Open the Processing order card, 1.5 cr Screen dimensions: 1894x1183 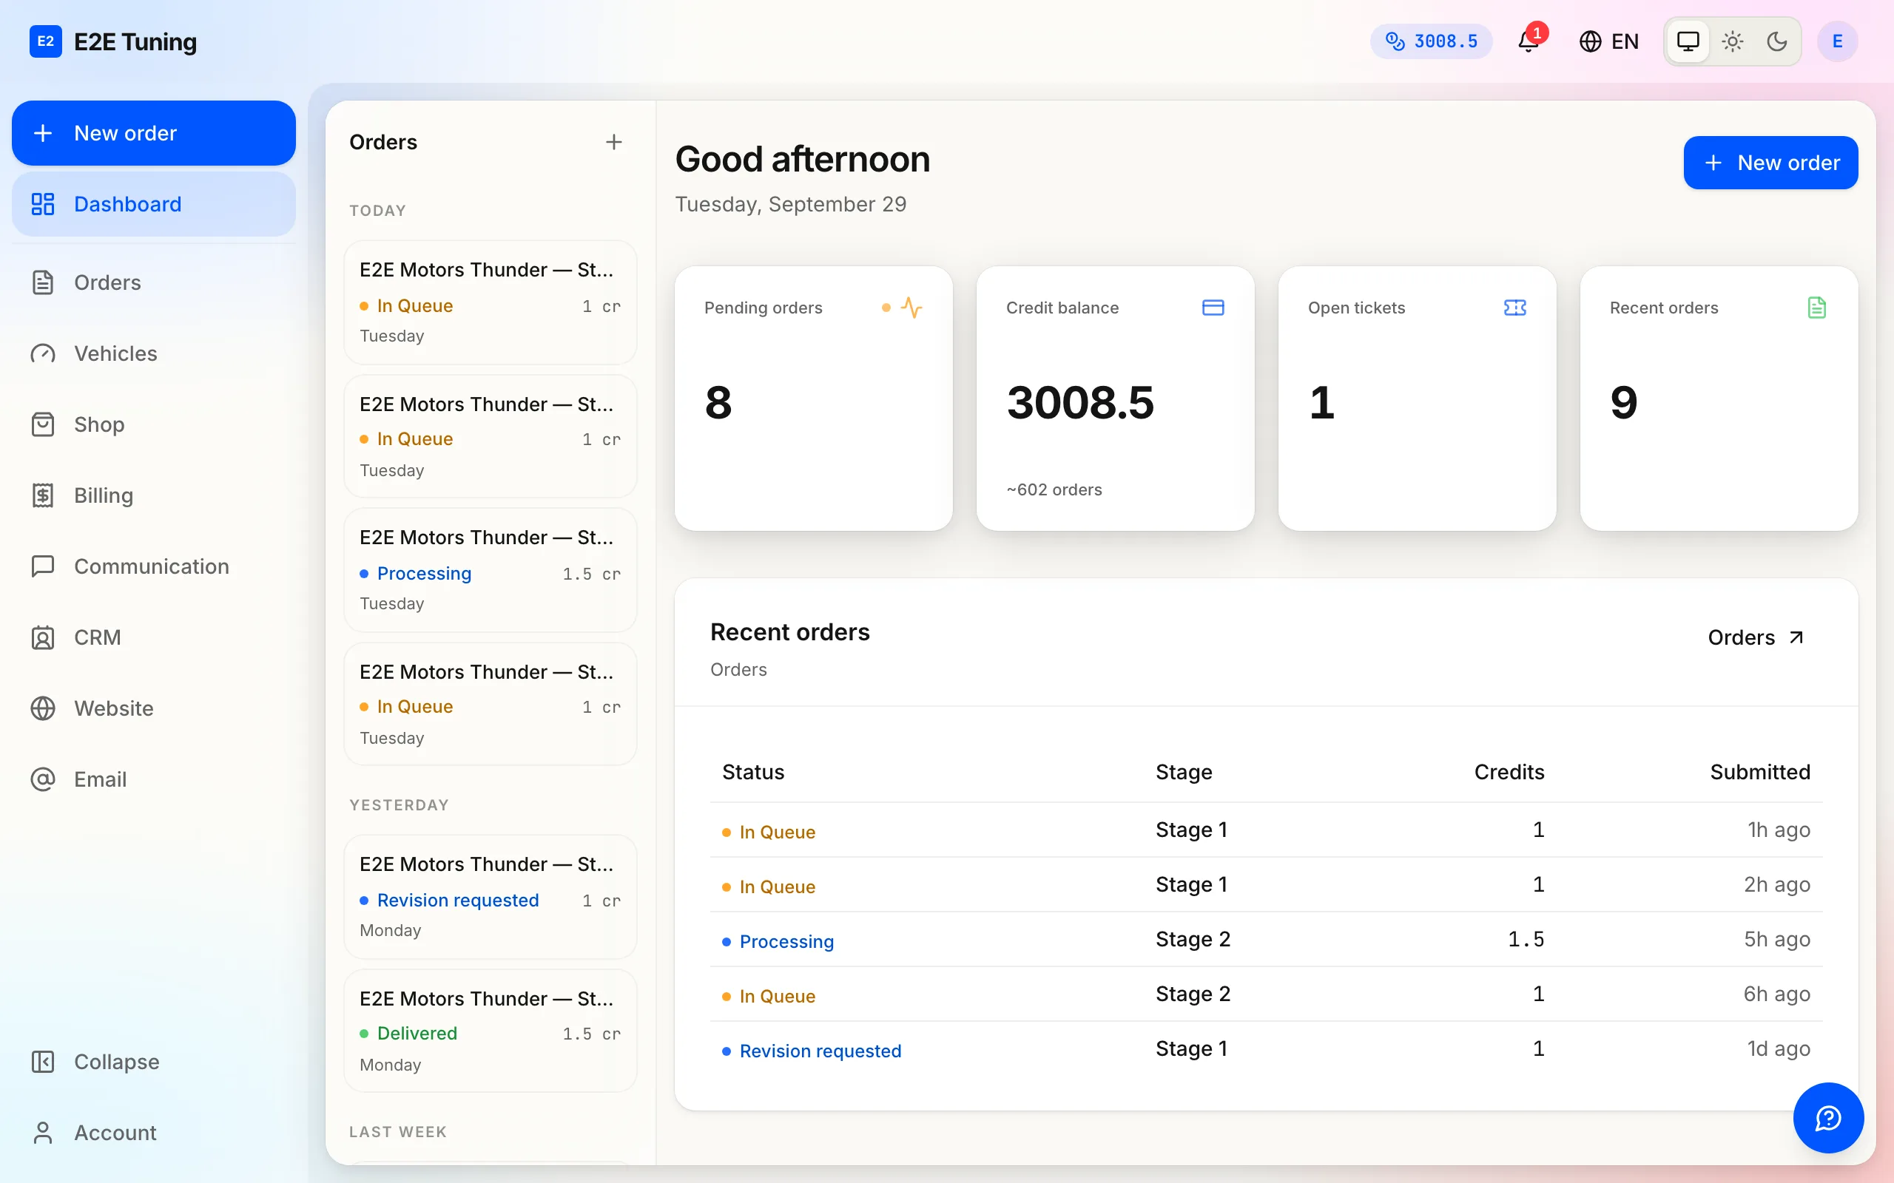490,570
